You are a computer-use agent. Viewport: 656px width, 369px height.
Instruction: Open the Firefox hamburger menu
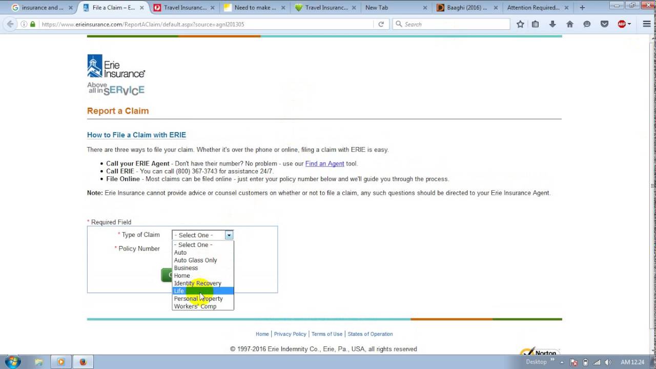click(x=646, y=24)
